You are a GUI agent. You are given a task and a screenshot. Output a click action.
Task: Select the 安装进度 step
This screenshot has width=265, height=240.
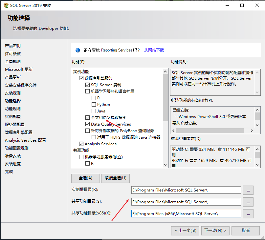click(x=13, y=164)
